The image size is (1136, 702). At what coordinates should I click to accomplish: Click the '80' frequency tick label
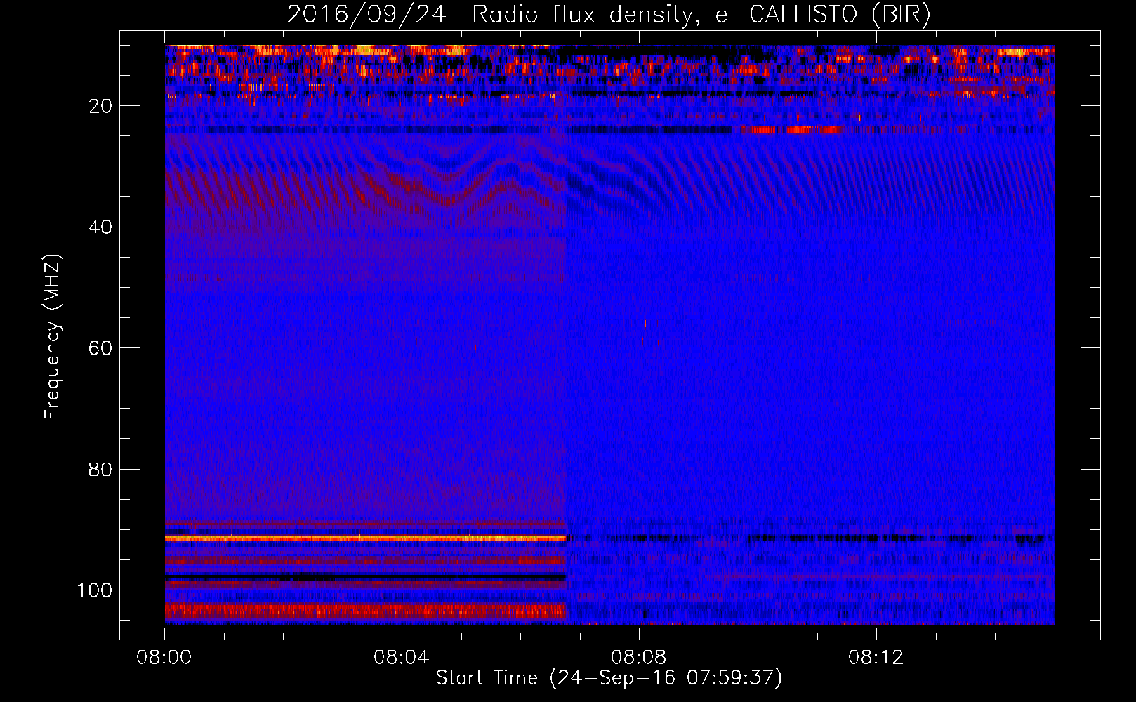(101, 470)
